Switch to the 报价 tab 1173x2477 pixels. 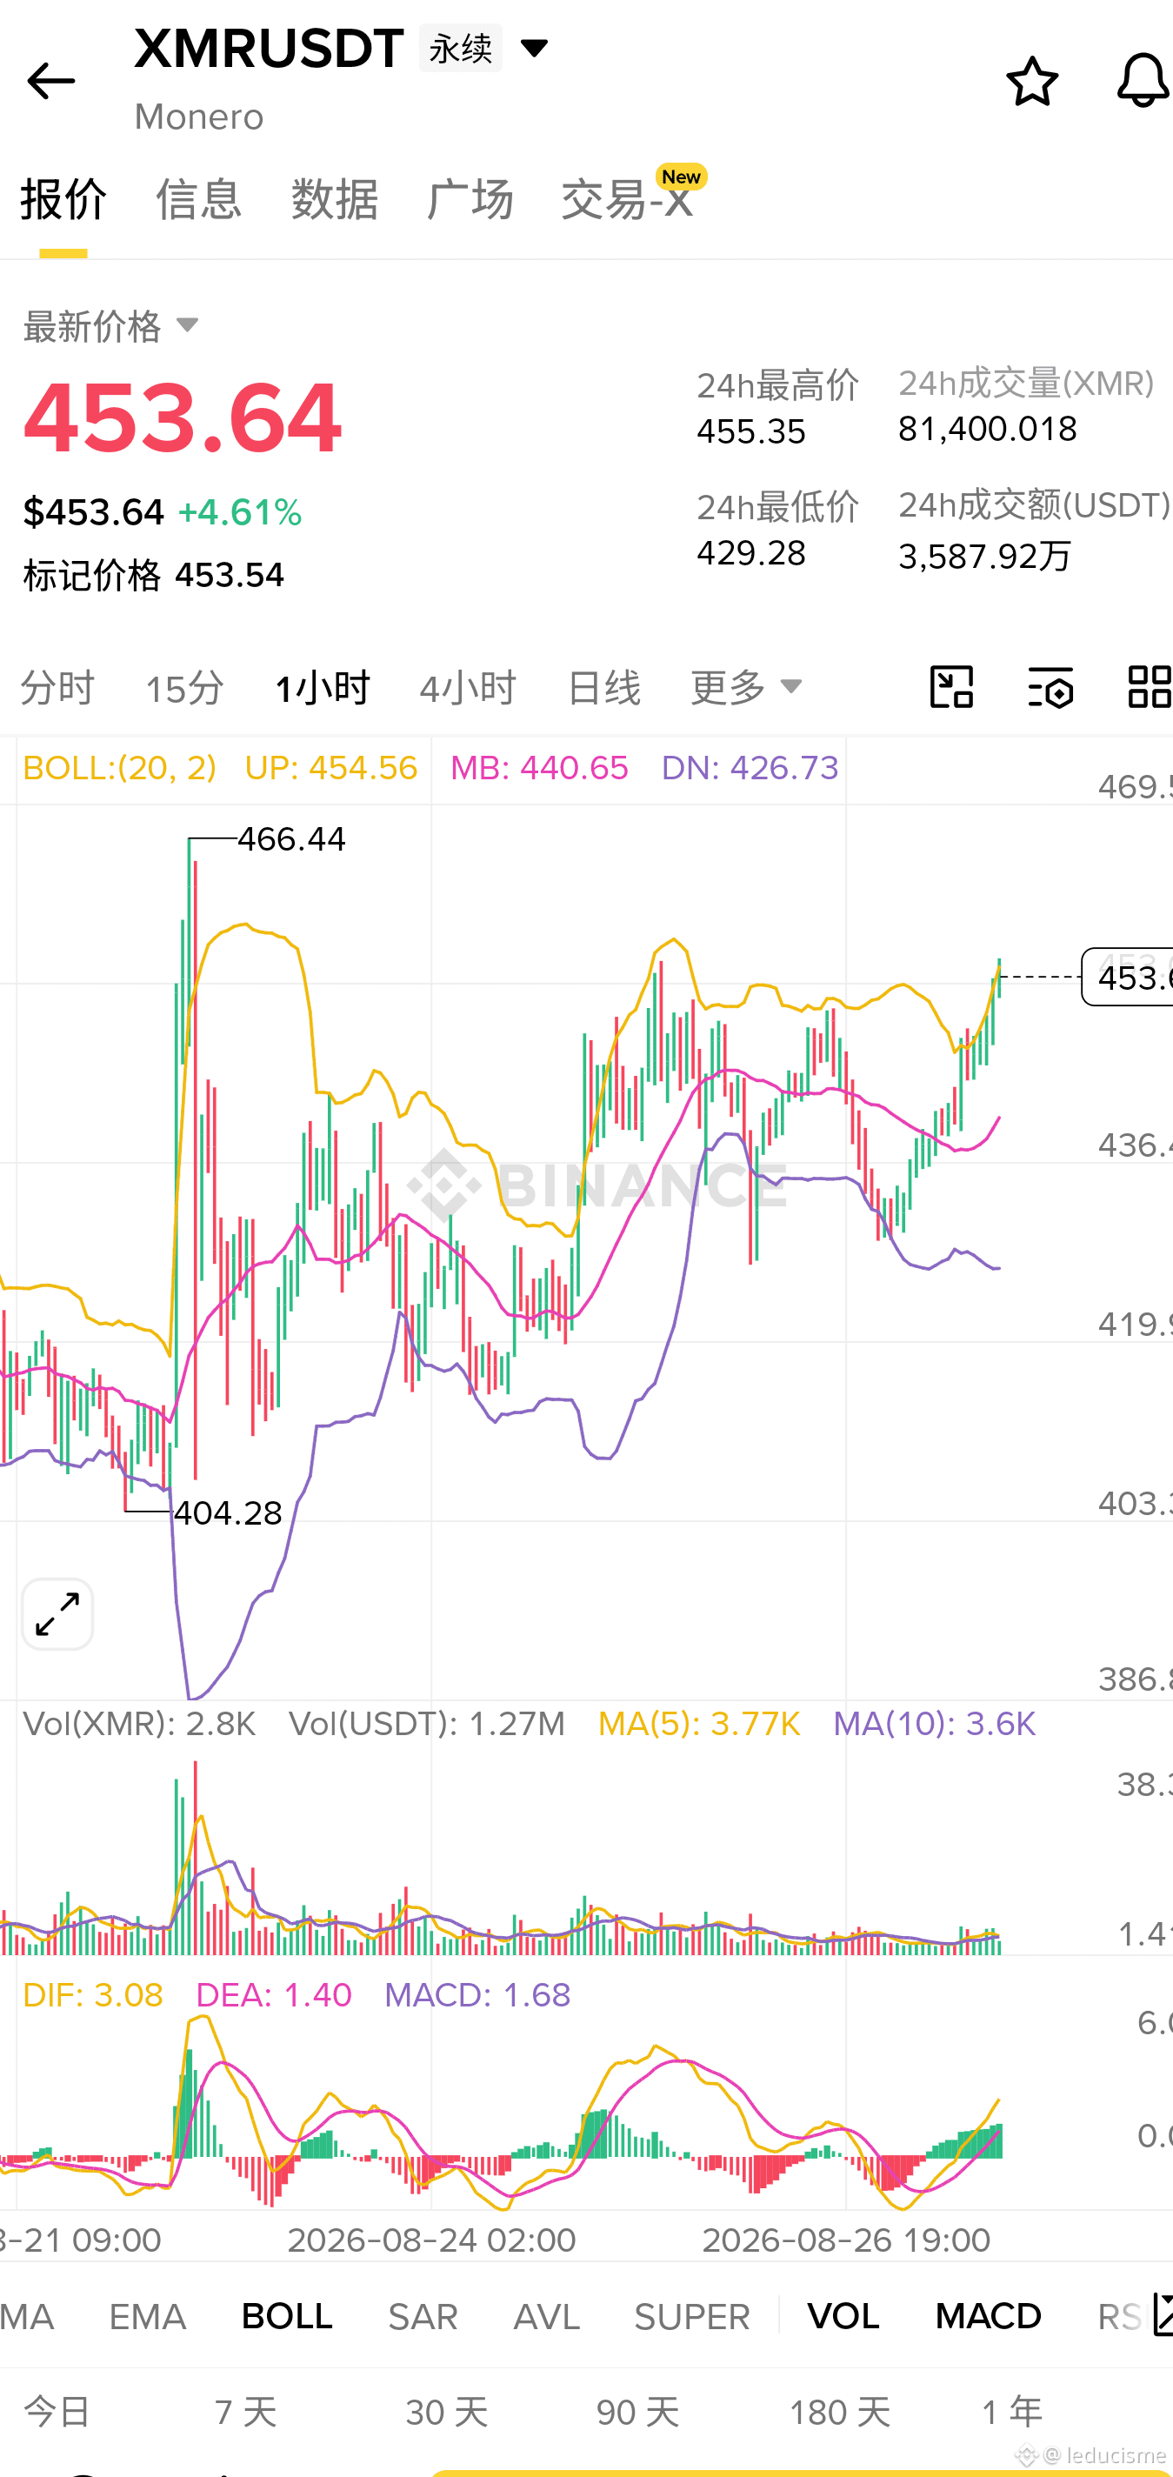click(x=63, y=200)
